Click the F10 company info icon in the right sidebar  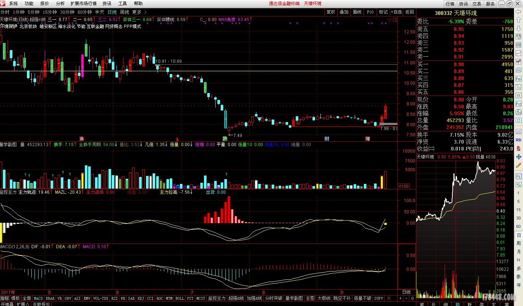pyautogui.click(x=519, y=78)
